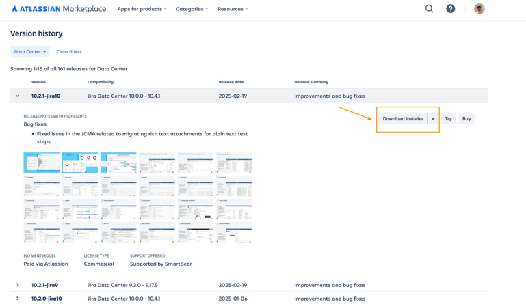Open the Download installer dropdown arrow
526x304 pixels.
tap(433, 119)
